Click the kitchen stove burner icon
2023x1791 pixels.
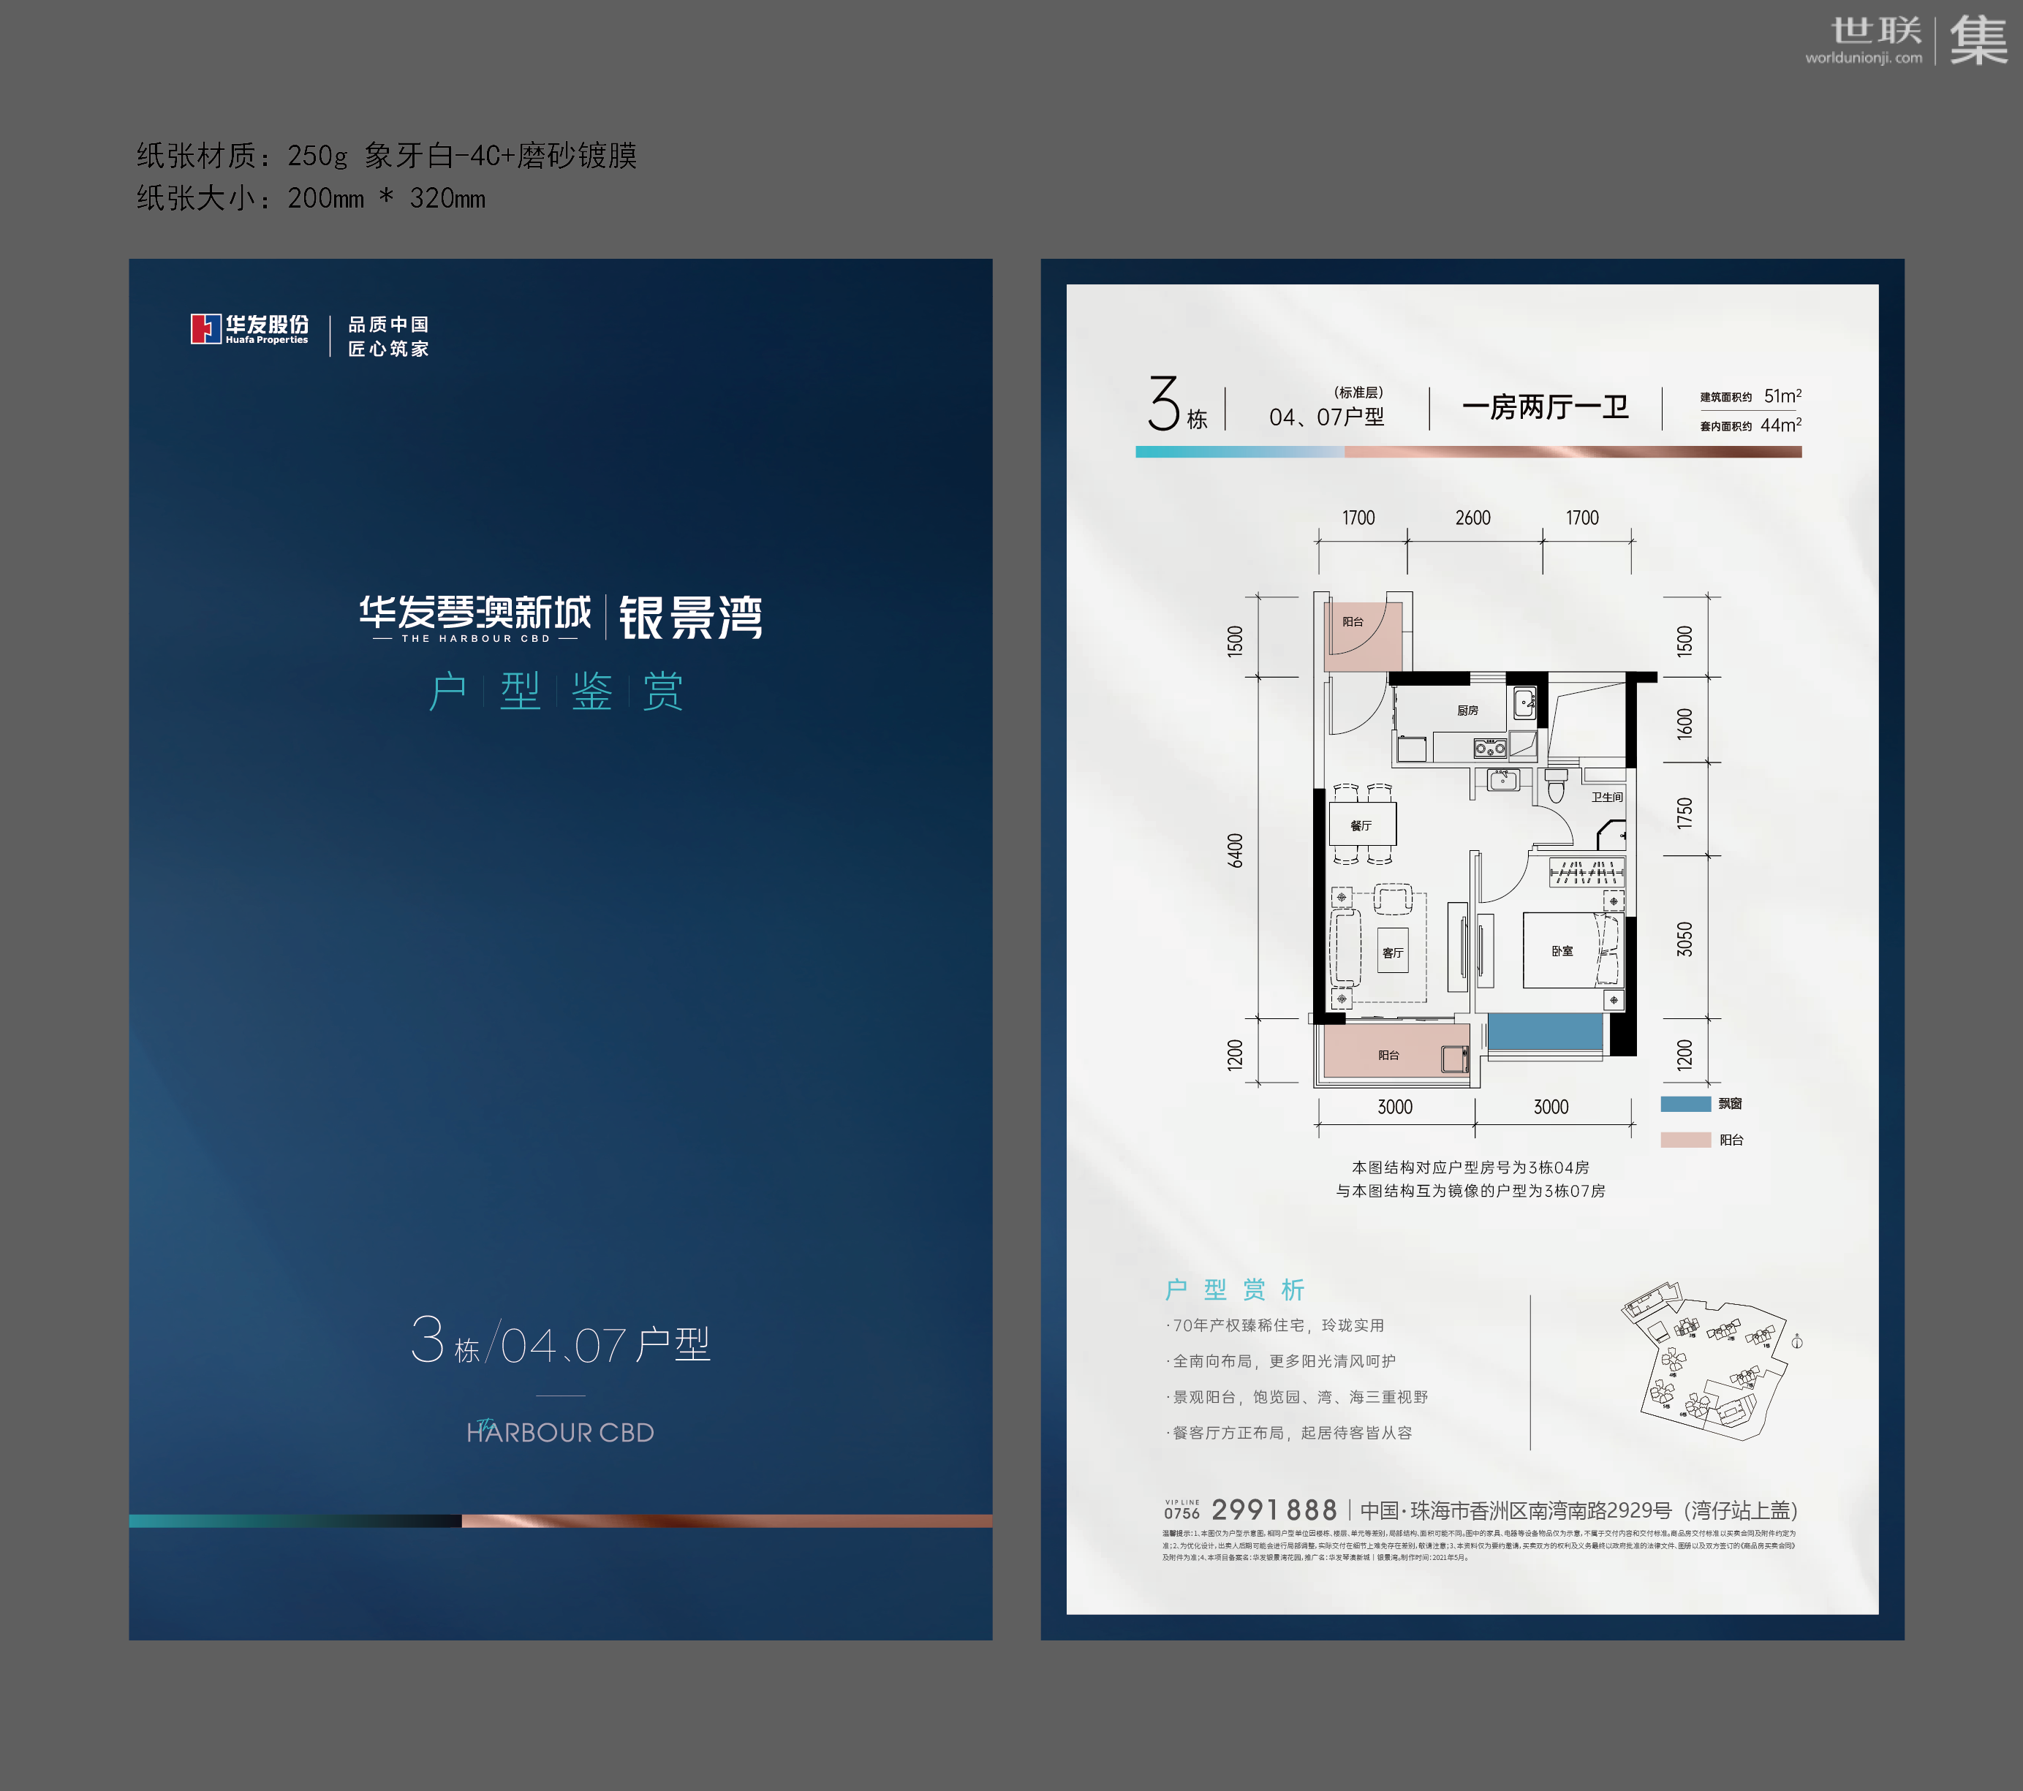coord(1489,749)
